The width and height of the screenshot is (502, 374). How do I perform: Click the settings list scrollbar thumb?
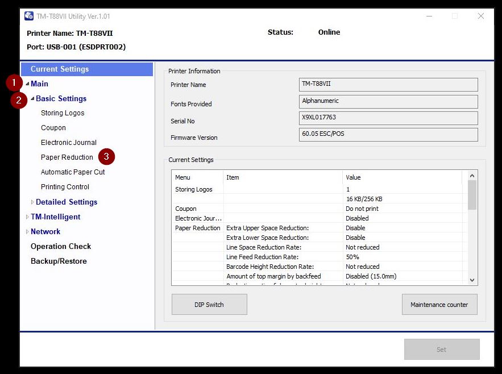click(472, 195)
